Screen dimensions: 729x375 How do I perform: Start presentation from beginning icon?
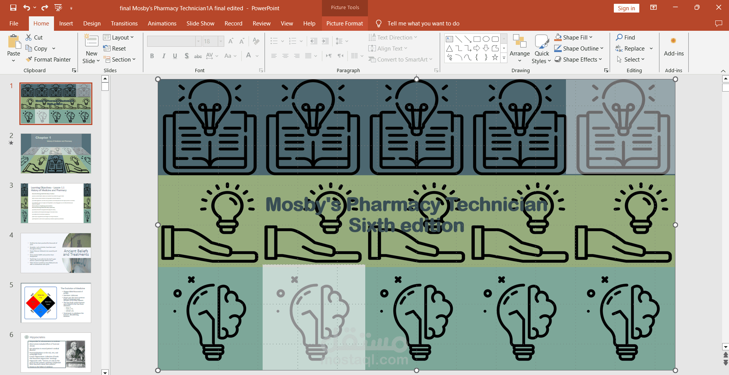[x=58, y=8]
